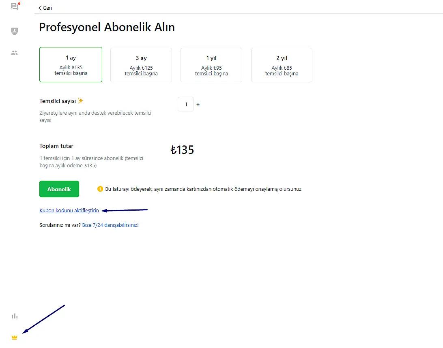The width and height of the screenshot is (443, 348).
Task: Open the visitors contact card icon
Action: (x=15, y=31)
